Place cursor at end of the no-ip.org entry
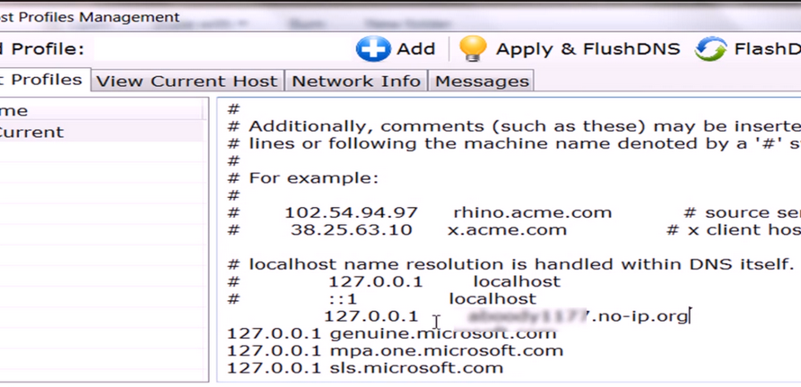801x387 pixels. click(x=689, y=316)
